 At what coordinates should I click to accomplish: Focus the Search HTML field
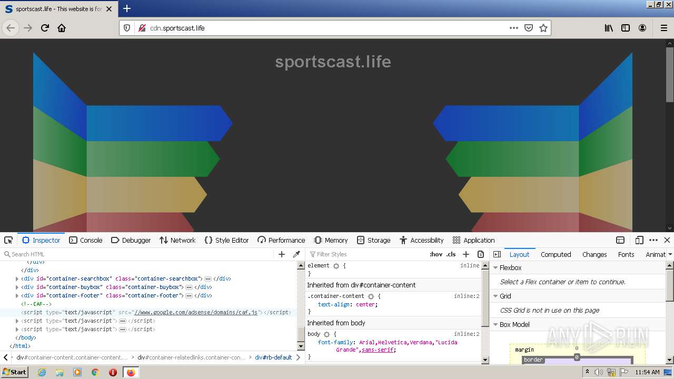pyautogui.click(x=137, y=254)
